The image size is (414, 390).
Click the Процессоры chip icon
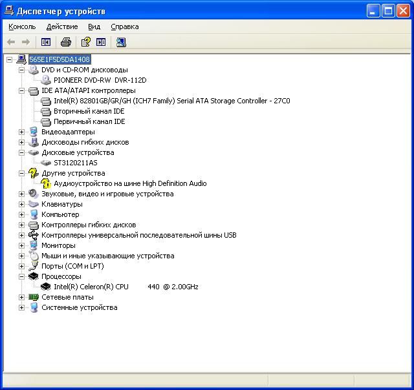pos(34,276)
